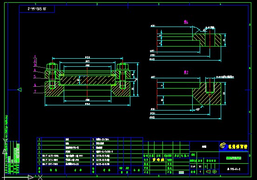
Task: Pick the hatched flange with threaded hole, lower detail
Action: click(x=207, y=94)
